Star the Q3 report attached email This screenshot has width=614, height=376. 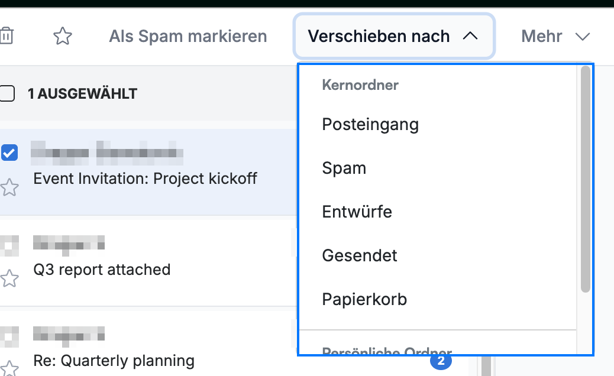pyautogui.click(x=9, y=278)
